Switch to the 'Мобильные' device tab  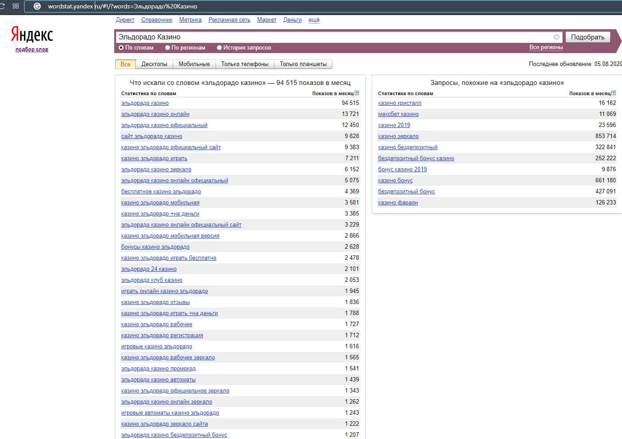point(194,64)
